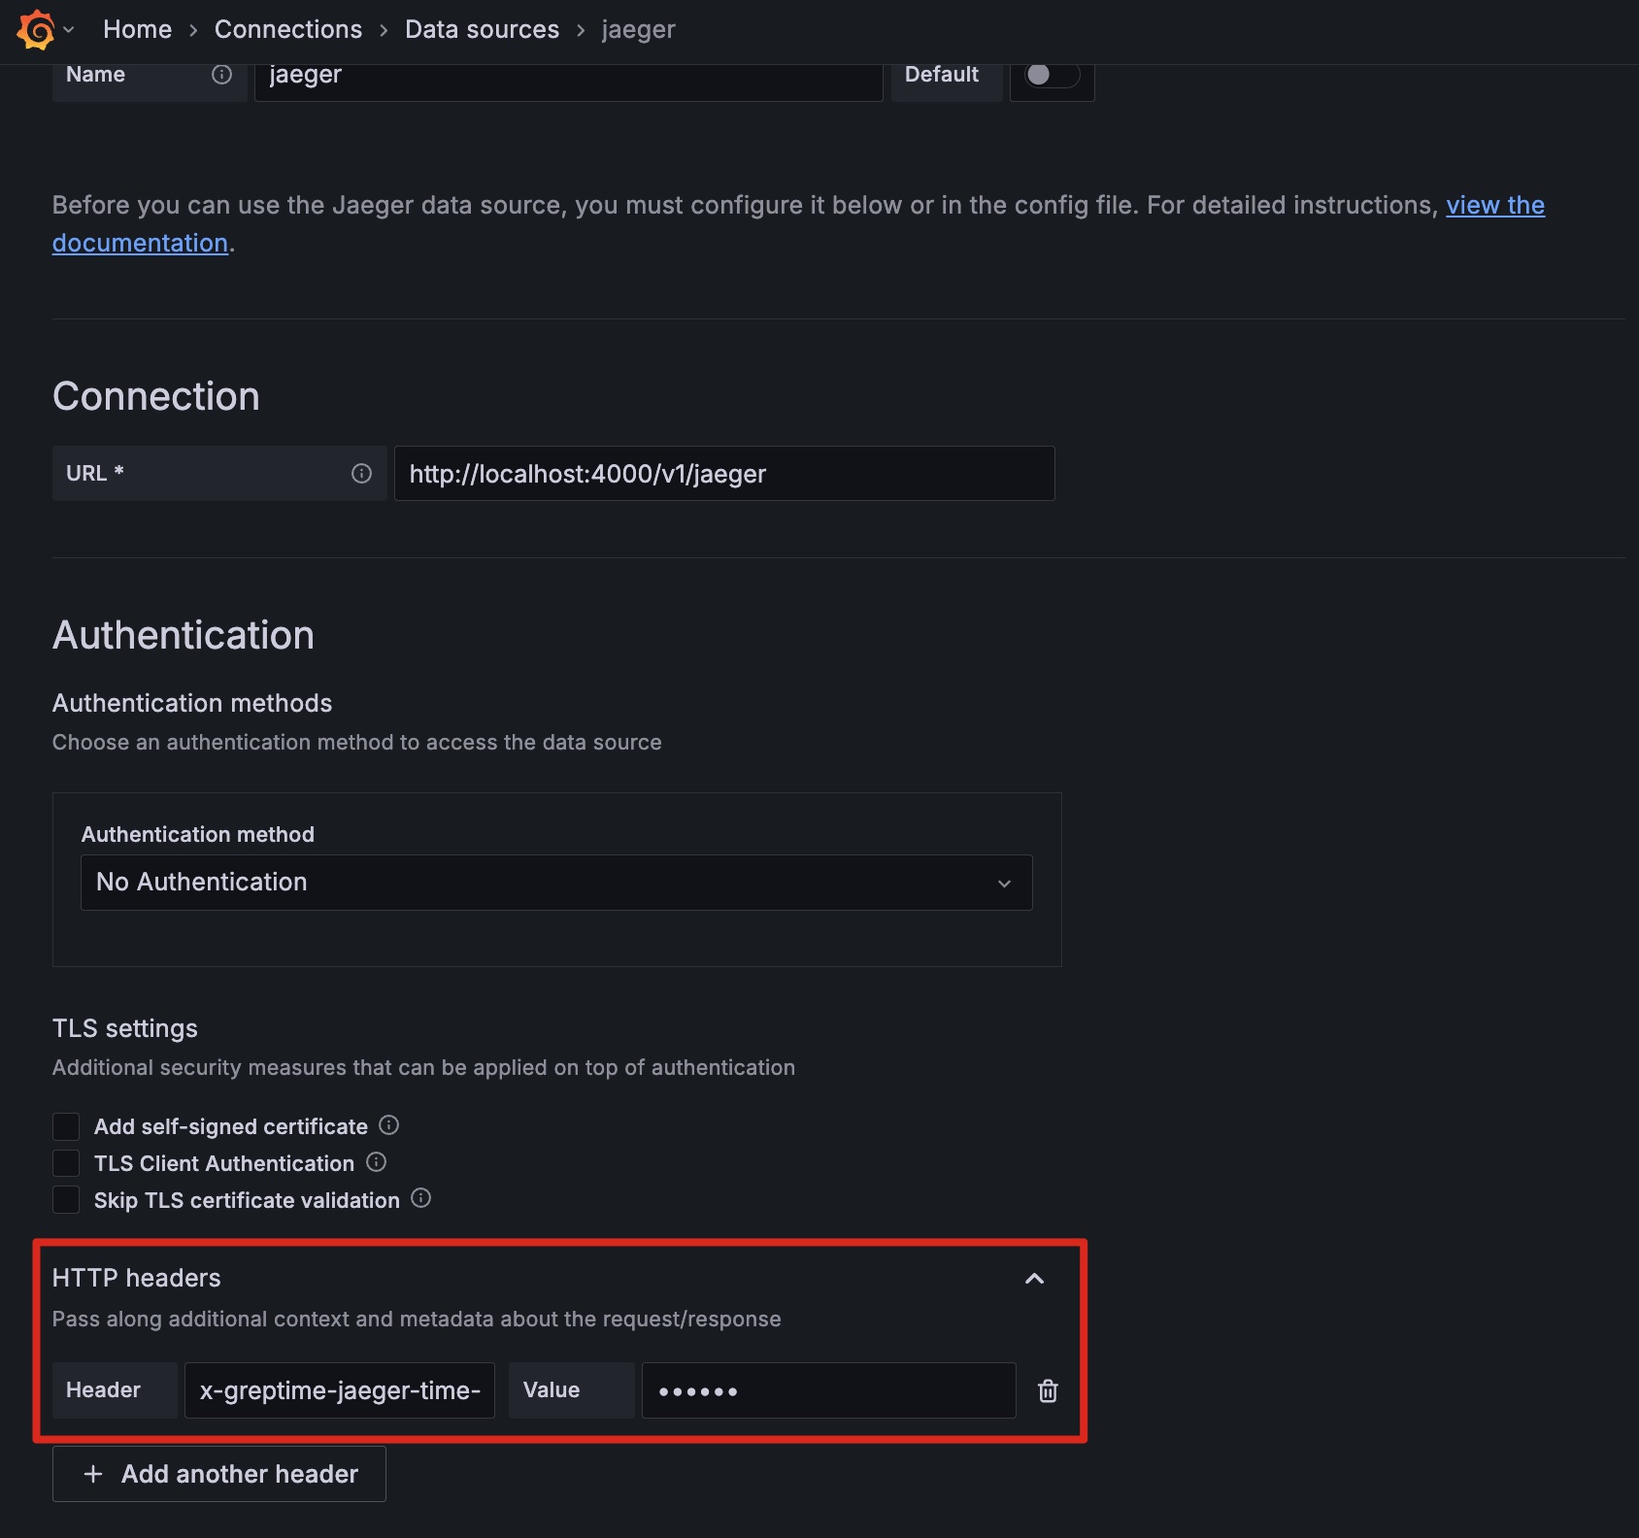1639x1538 pixels.
Task: Click the plus icon to add header
Action: pos(92,1474)
